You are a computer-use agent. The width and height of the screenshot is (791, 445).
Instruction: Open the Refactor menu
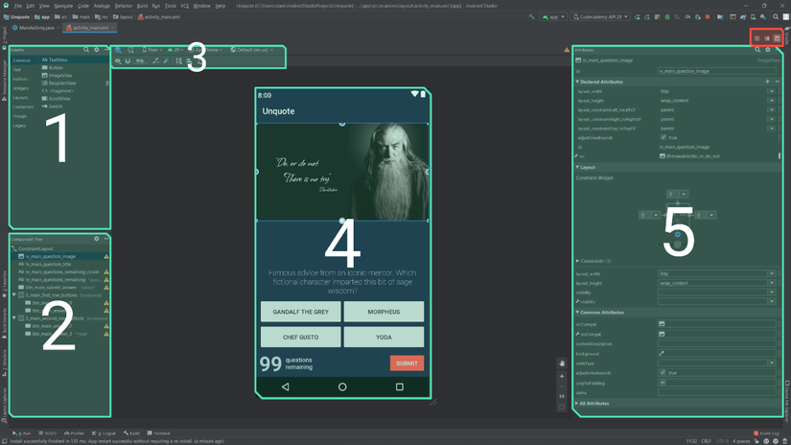(x=123, y=6)
